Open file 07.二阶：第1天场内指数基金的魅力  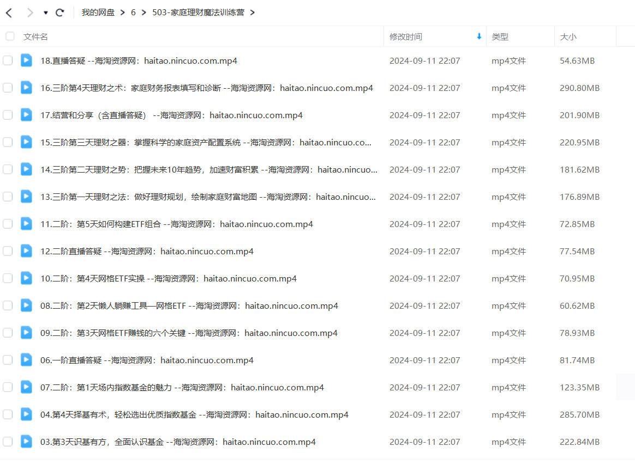182,387
